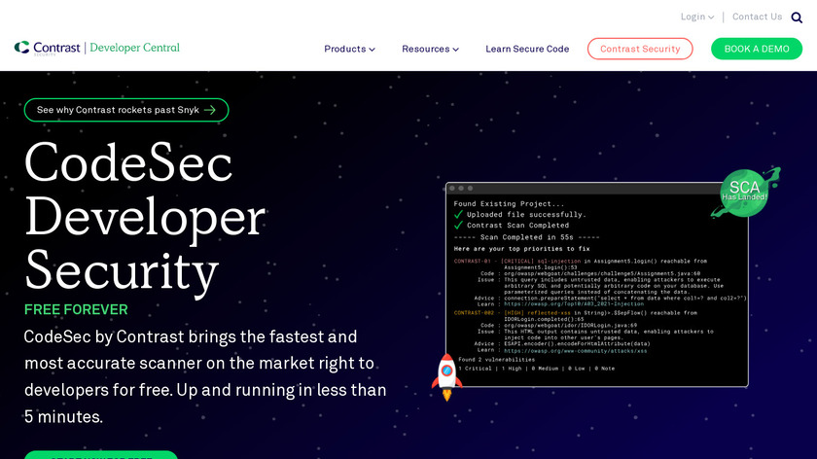This screenshot has height=459, width=817.
Task: Click the 'Found 2 vulnerabilities' line
Action: 497,360
